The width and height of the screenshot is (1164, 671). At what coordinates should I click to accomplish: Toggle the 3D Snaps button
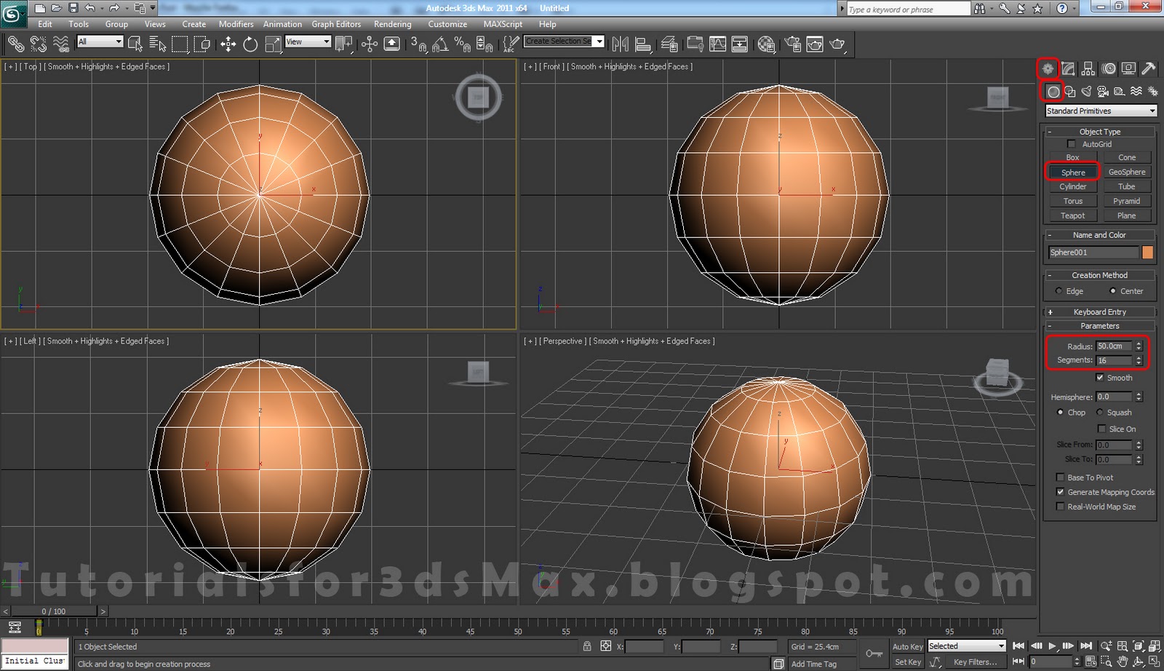point(418,44)
